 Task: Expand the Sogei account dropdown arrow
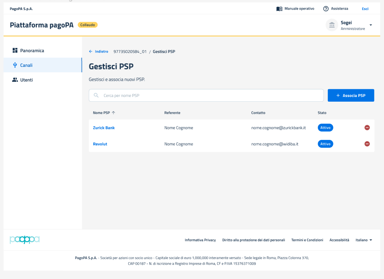[370, 25]
